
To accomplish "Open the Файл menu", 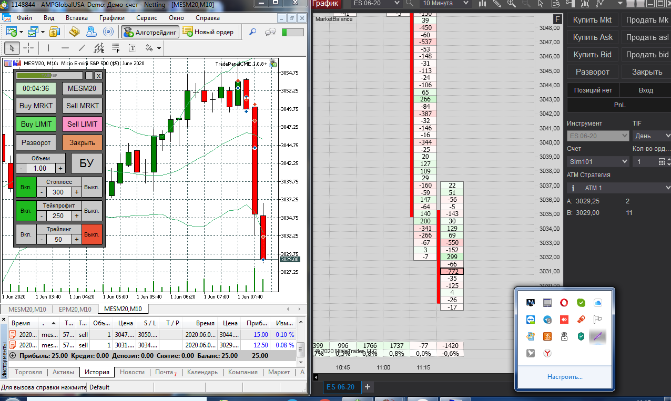I will click(24, 17).
